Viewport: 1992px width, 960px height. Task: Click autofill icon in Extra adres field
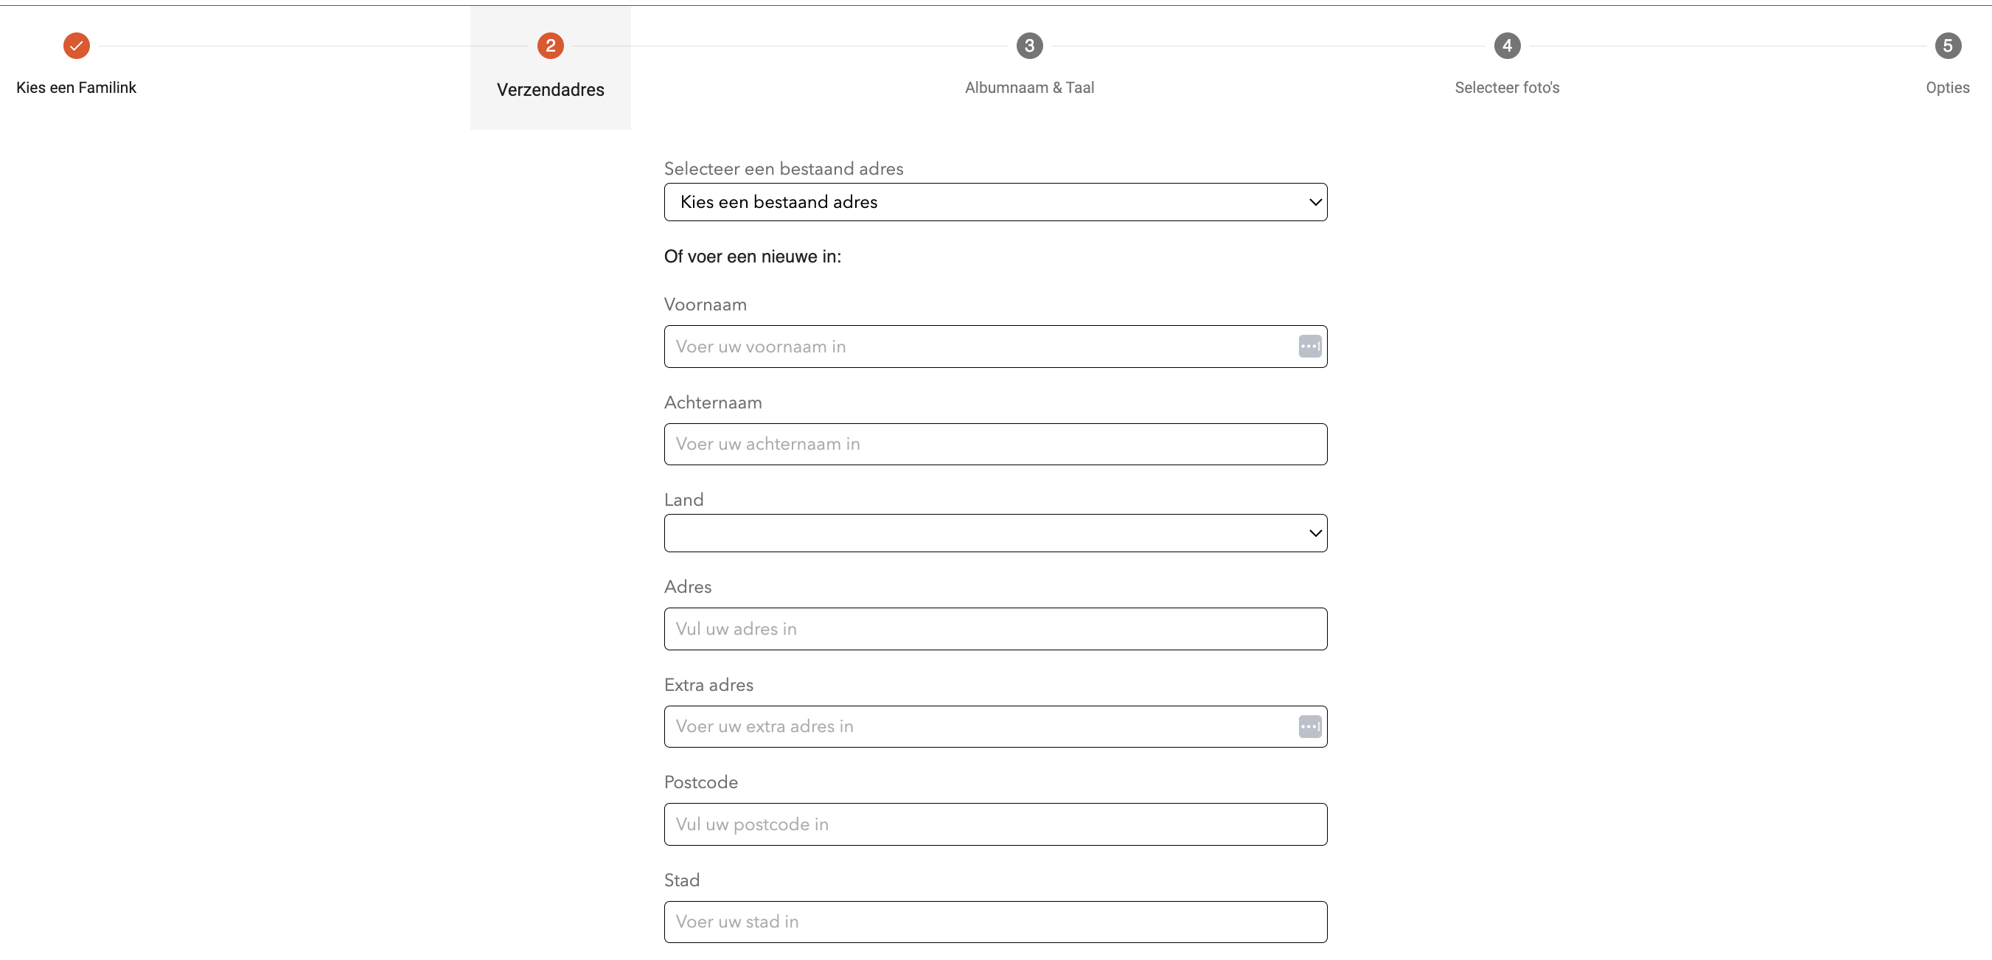[1309, 726]
